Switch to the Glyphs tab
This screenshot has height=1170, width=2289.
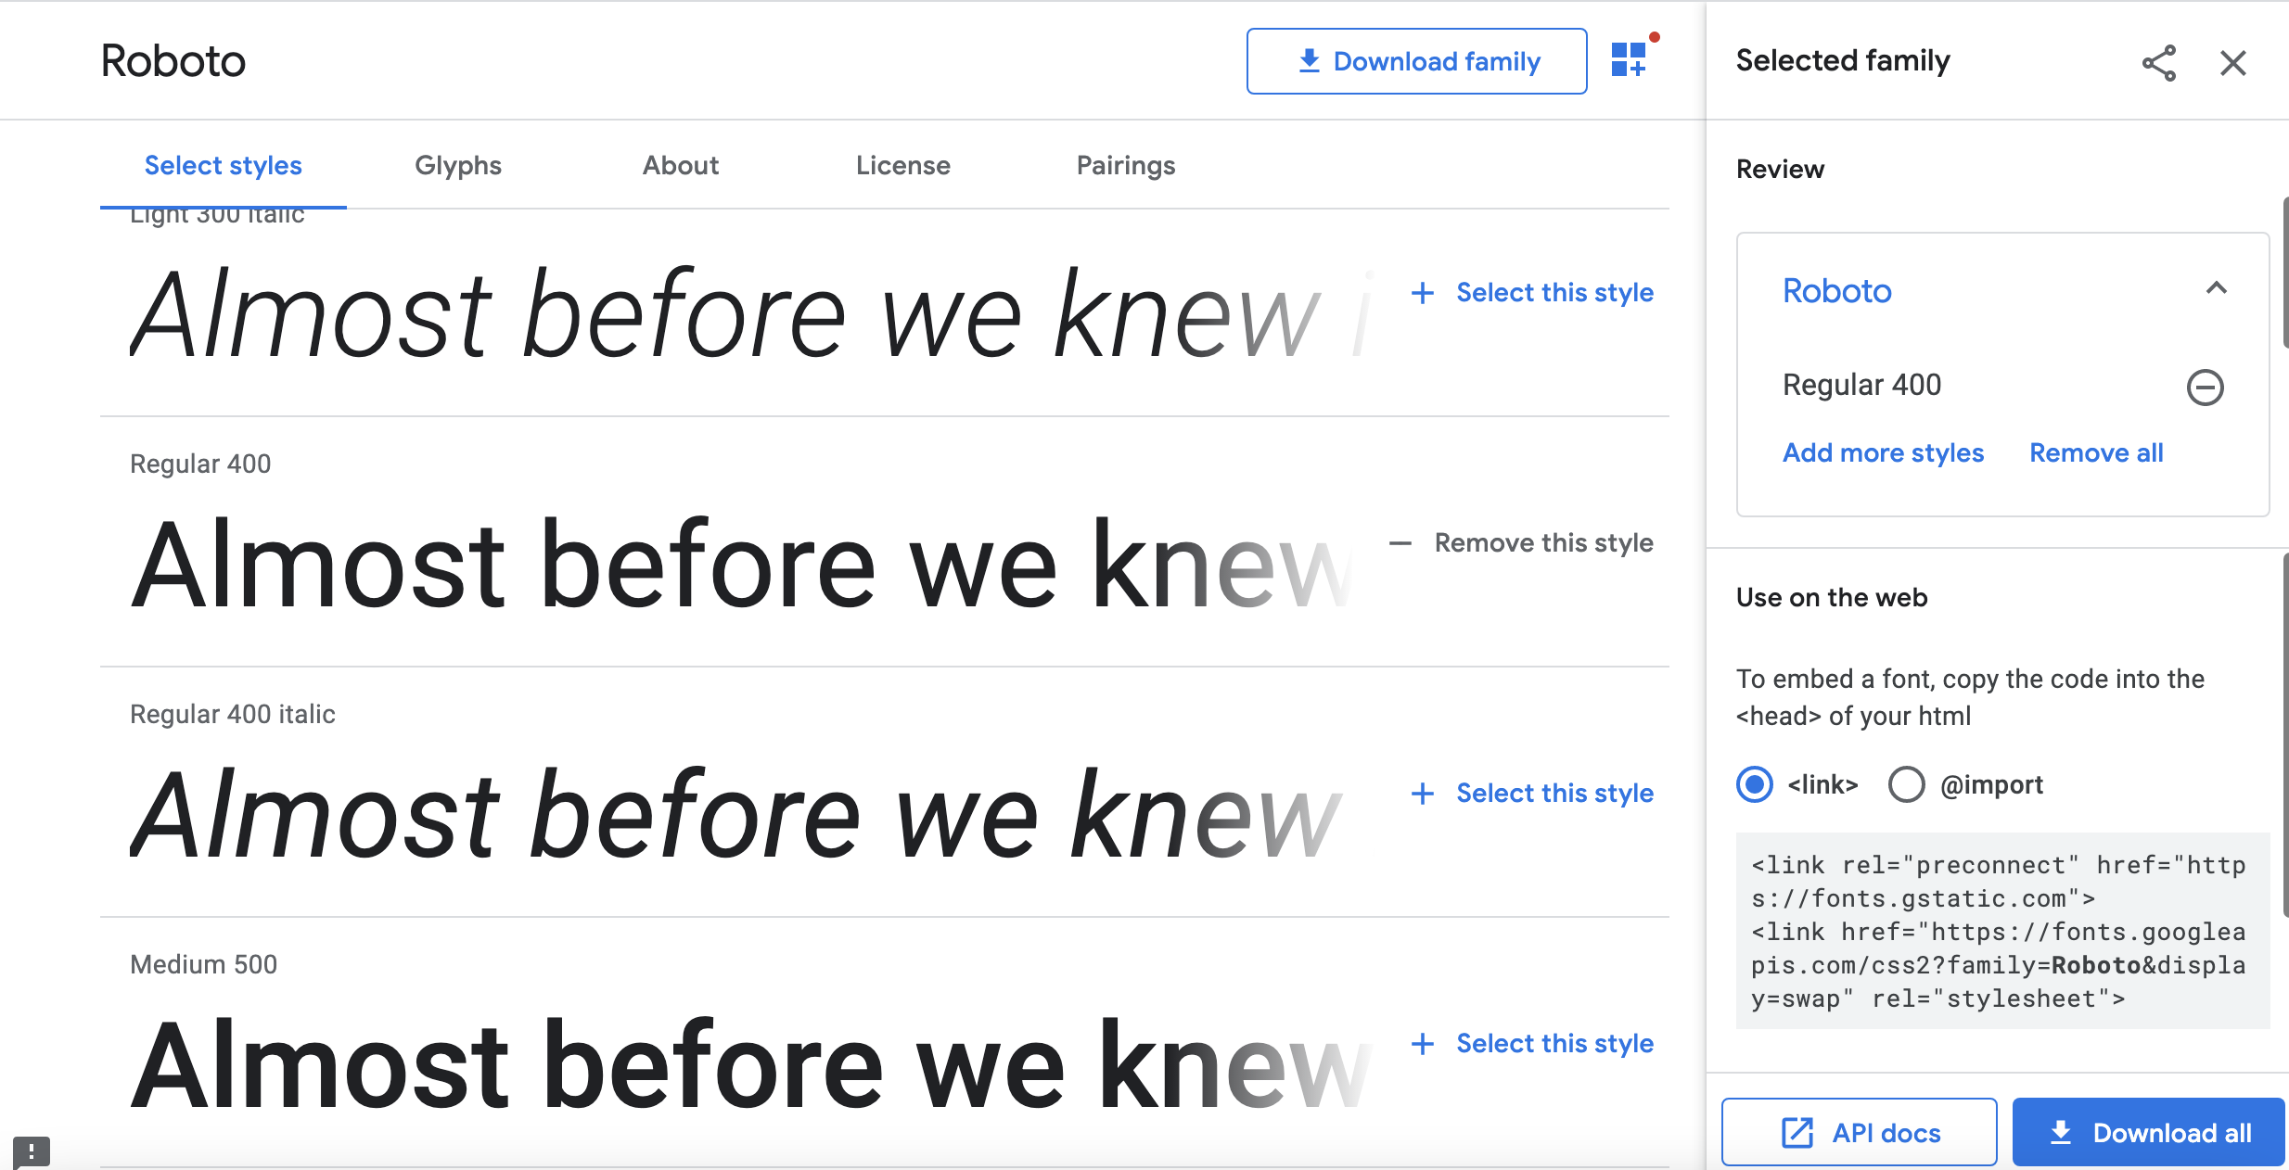[x=458, y=165]
